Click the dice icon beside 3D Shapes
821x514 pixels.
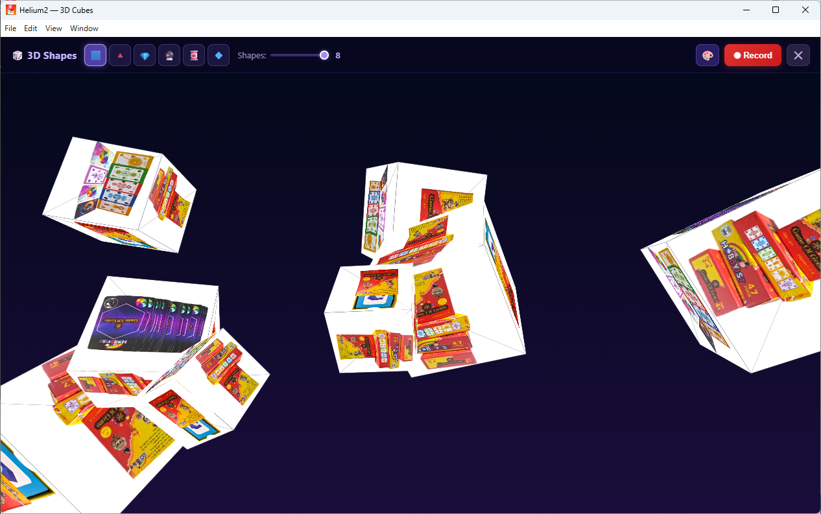click(17, 55)
